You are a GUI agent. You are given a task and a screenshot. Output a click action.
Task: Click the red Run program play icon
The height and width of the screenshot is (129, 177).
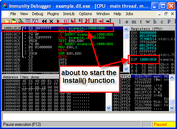[58, 21]
